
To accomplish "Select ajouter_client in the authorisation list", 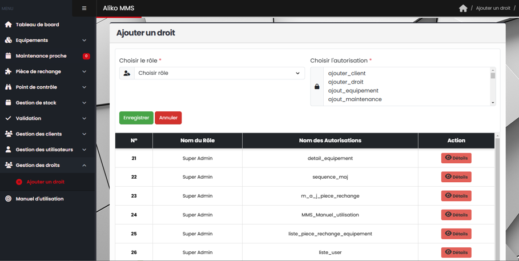I will click(x=347, y=74).
